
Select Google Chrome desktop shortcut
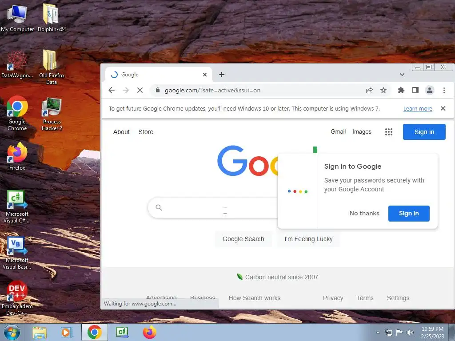coord(17,113)
